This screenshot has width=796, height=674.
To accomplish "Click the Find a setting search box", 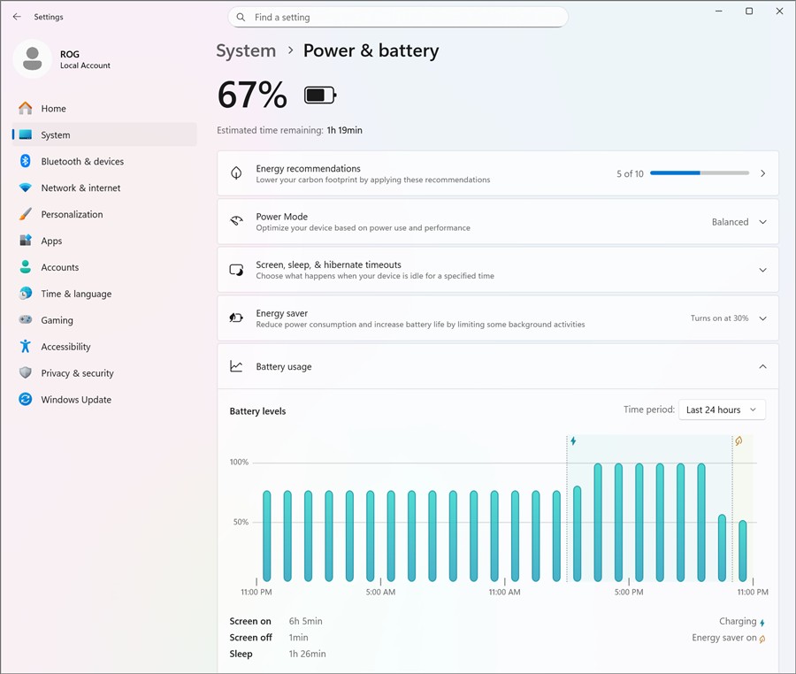I will (x=398, y=17).
